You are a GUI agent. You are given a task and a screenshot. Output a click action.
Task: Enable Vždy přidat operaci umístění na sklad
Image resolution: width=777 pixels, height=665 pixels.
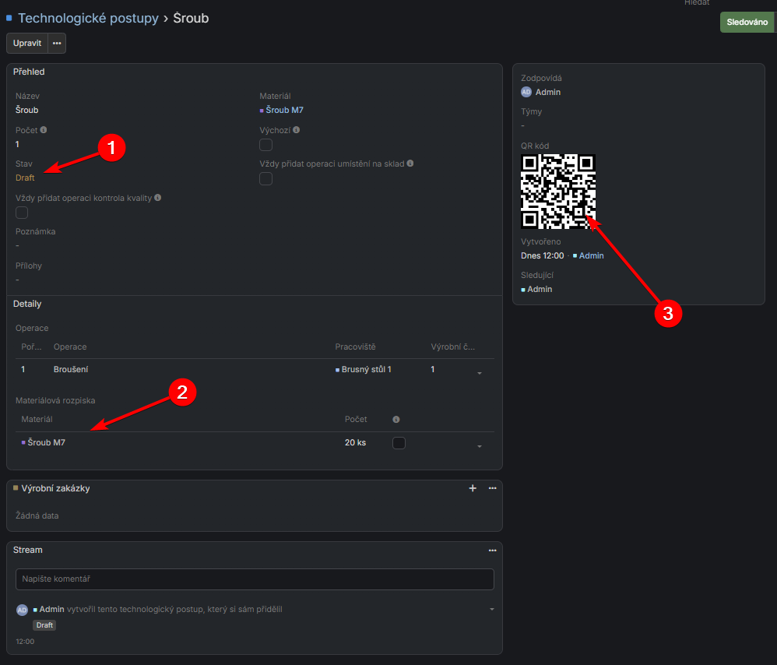(266, 179)
